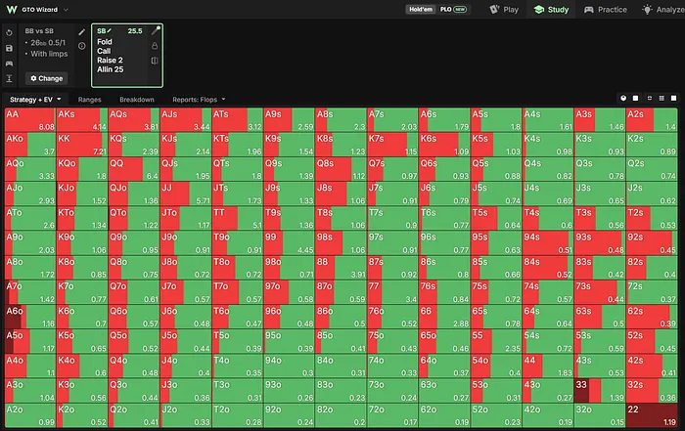Click the QQ matrix cell

pos(134,169)
